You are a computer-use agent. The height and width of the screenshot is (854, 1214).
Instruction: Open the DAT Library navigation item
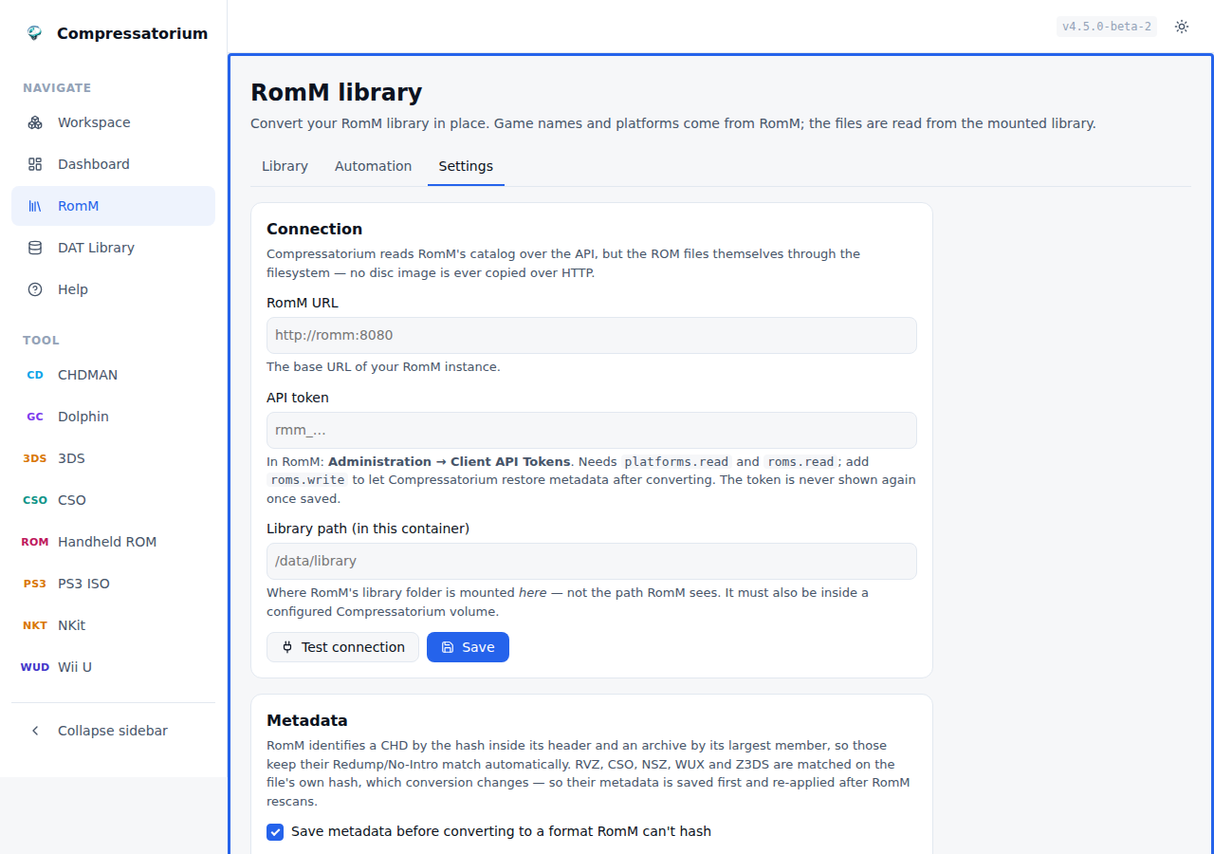coord(113,248)
